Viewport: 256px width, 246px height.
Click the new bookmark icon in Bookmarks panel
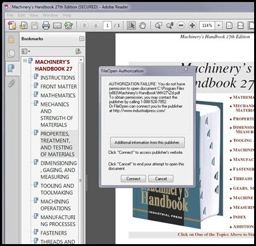click(x=78, y=51)
